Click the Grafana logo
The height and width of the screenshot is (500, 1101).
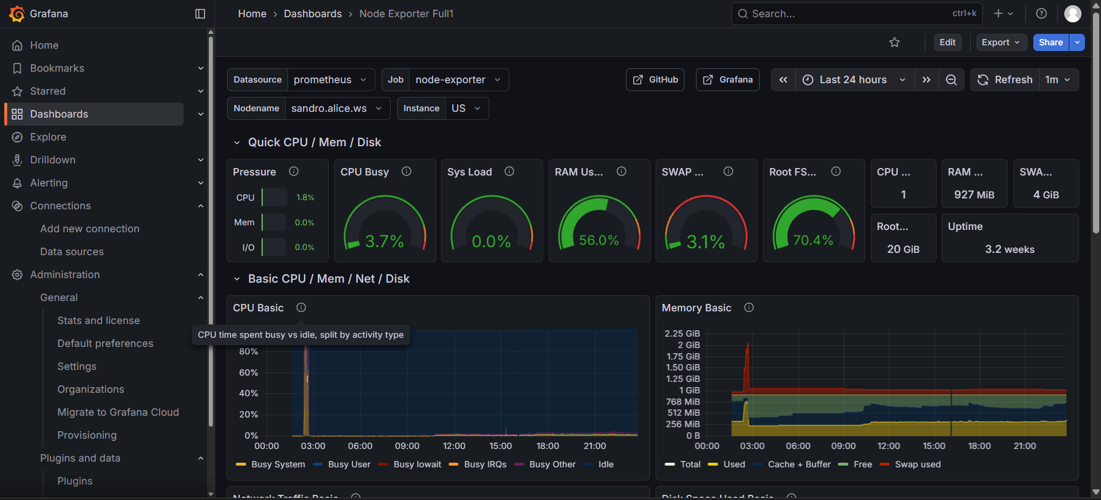[x=17, y=14]
